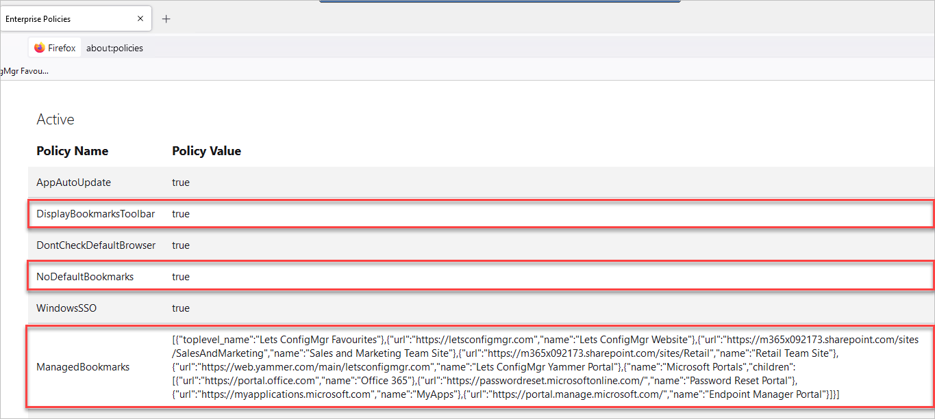
Task: Click the Firefox identity icon in address bar
Action: [x=55, y=48]
